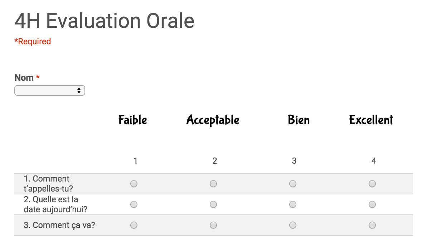Screen dimensions: 426x238
Task: Rate 'Comment t'appelles-tu?' as 4 (Excellent)
Action: coord(372,184)
